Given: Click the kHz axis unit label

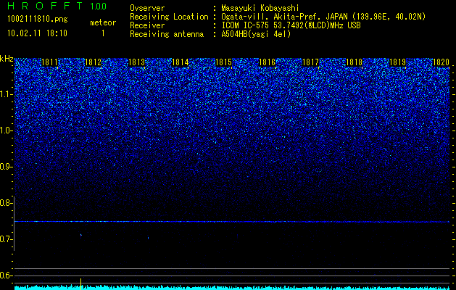Looking at the screenshot, I should pyautogui.click(x=7, y=59).
